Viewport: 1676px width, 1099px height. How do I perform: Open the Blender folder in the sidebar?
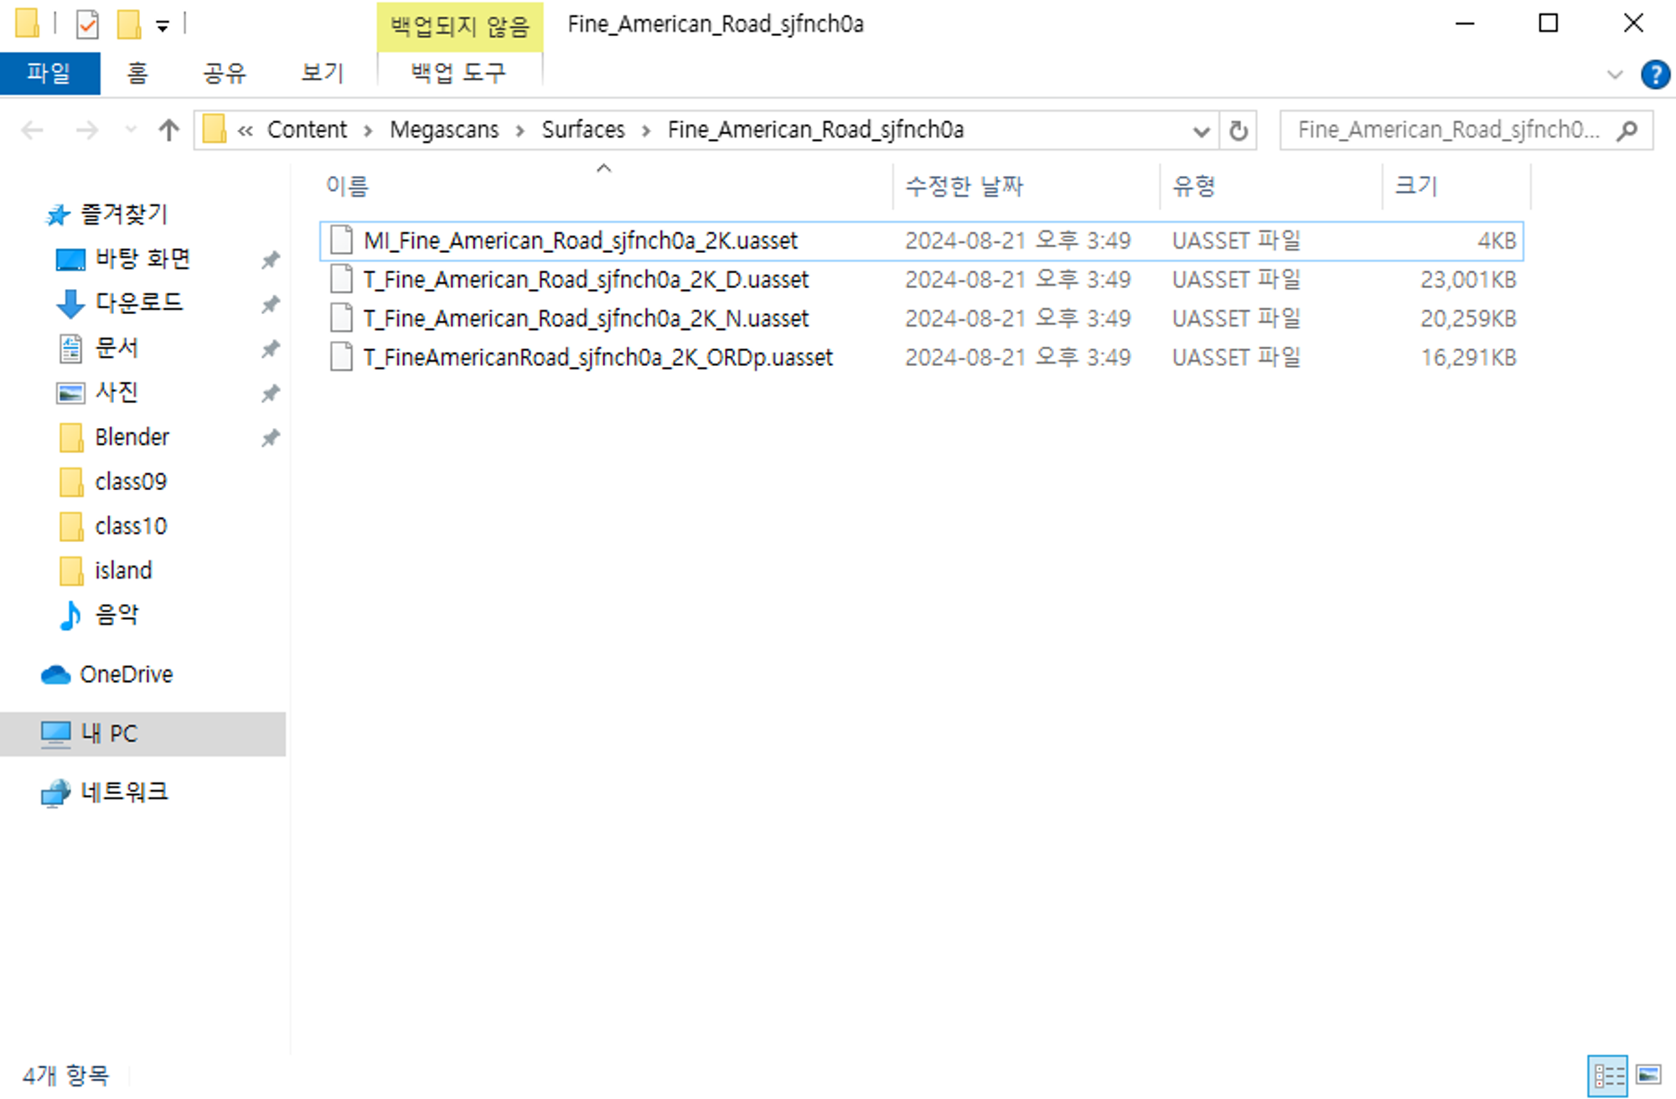[115, 436]
